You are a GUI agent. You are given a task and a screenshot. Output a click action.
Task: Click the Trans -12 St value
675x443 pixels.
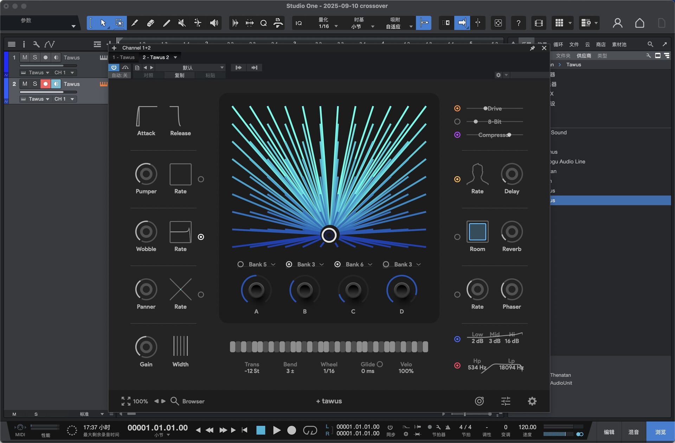(252, 371)
